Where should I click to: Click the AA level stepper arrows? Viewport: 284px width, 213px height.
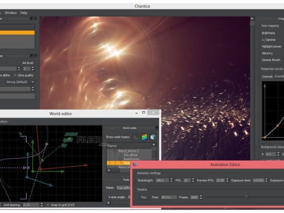tap(33, 68)
